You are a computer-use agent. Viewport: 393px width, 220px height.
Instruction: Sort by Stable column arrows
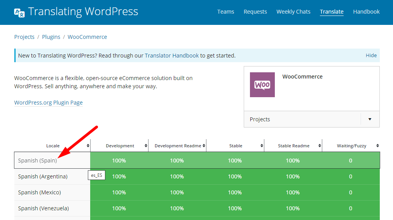coord(262,146)
